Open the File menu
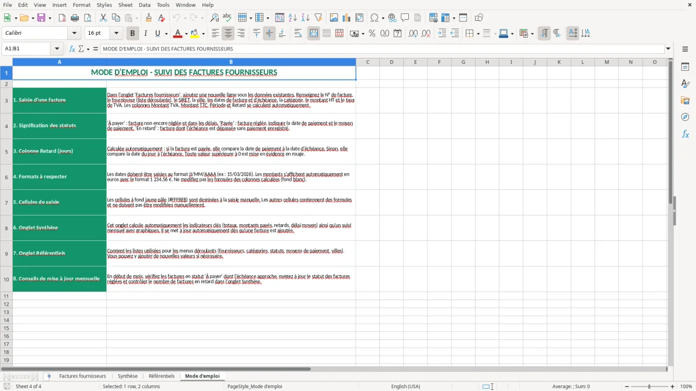Screen dimensions: 696x391 pyautogui.click(x=7, y=5)
